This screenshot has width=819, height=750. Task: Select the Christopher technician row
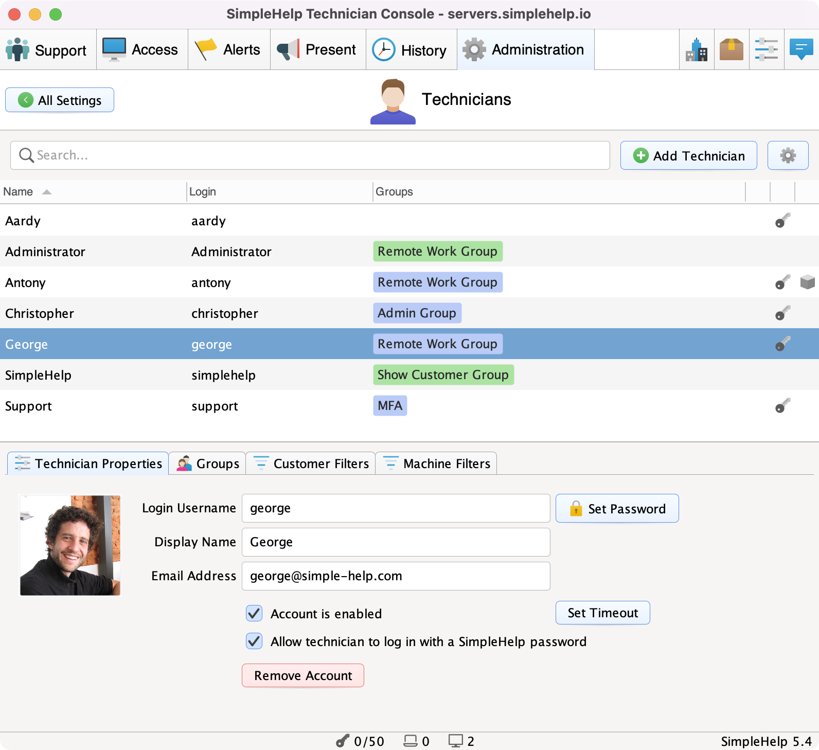pyautogui.click(x=409, y=313)
